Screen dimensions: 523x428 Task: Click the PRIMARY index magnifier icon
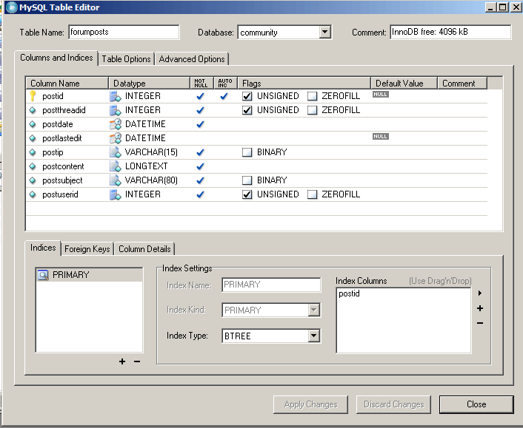click(43, 275)
